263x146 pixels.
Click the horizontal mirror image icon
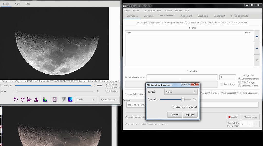pyautogui.click(x=36, y=99)
